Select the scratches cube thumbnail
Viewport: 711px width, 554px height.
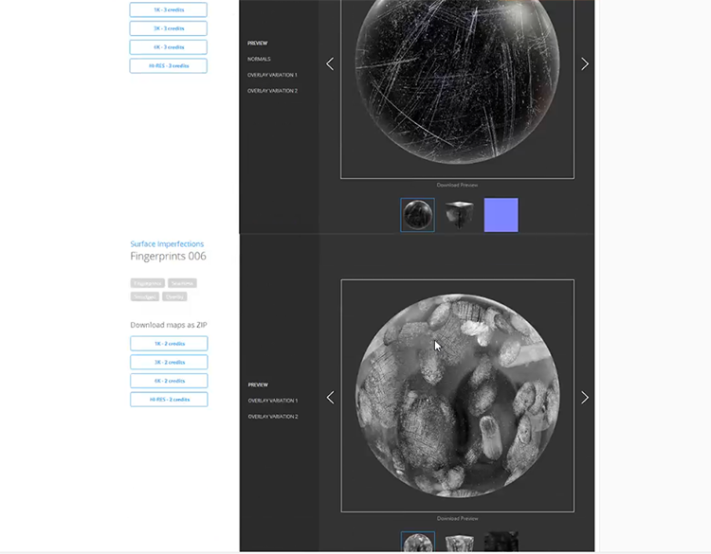pos(460,215)
